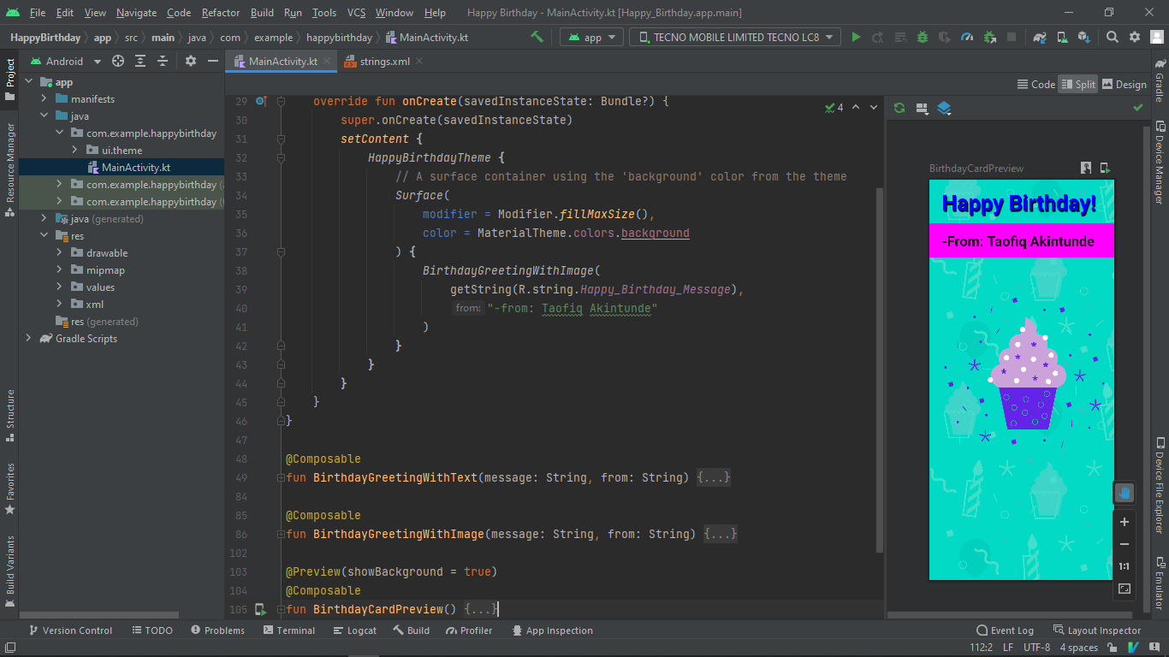Run BirthdayCardPreview on device icon
This screenshot has width=1169, height=657.
click(1105, 169)
